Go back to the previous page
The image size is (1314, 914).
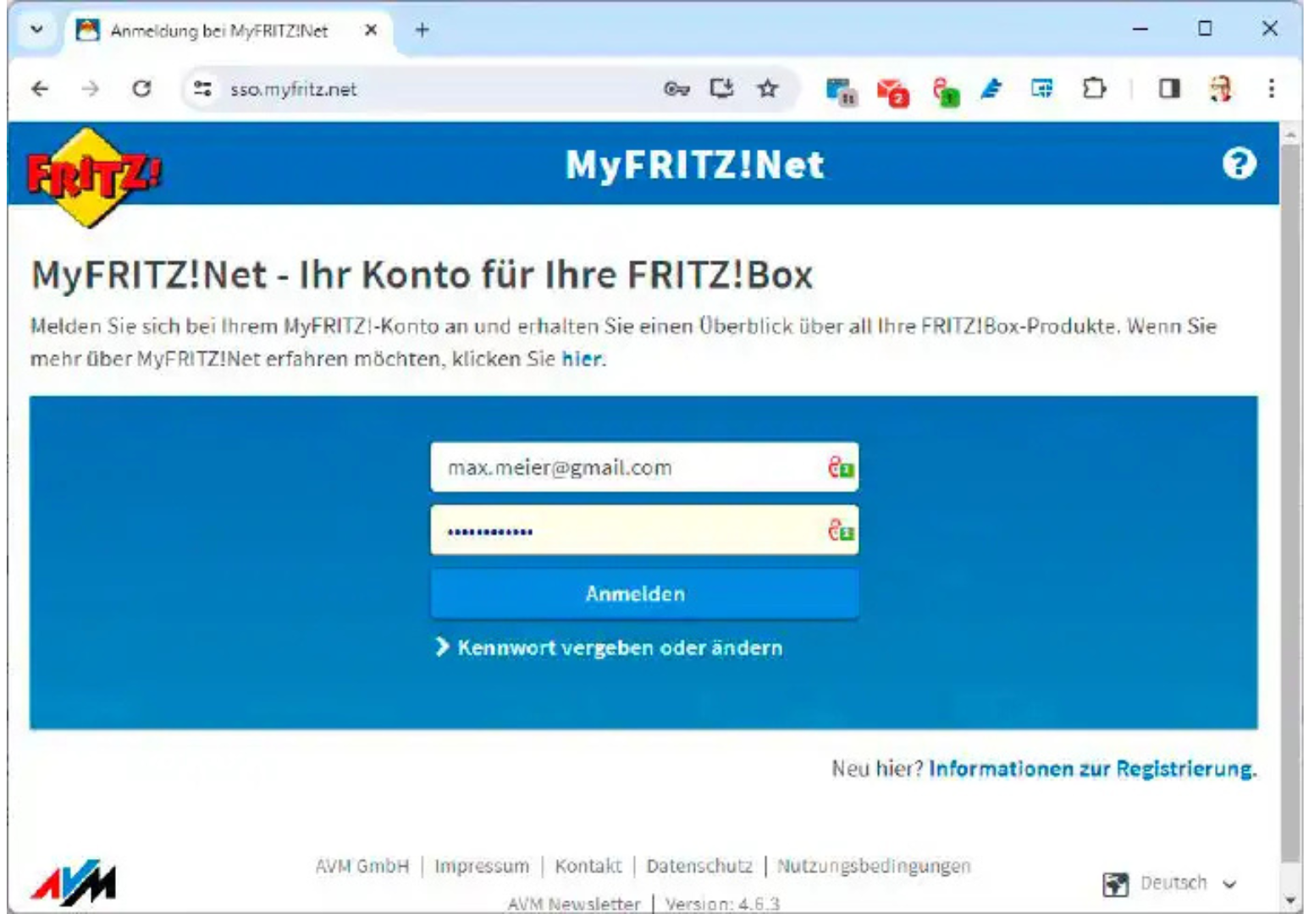[40, 89]
